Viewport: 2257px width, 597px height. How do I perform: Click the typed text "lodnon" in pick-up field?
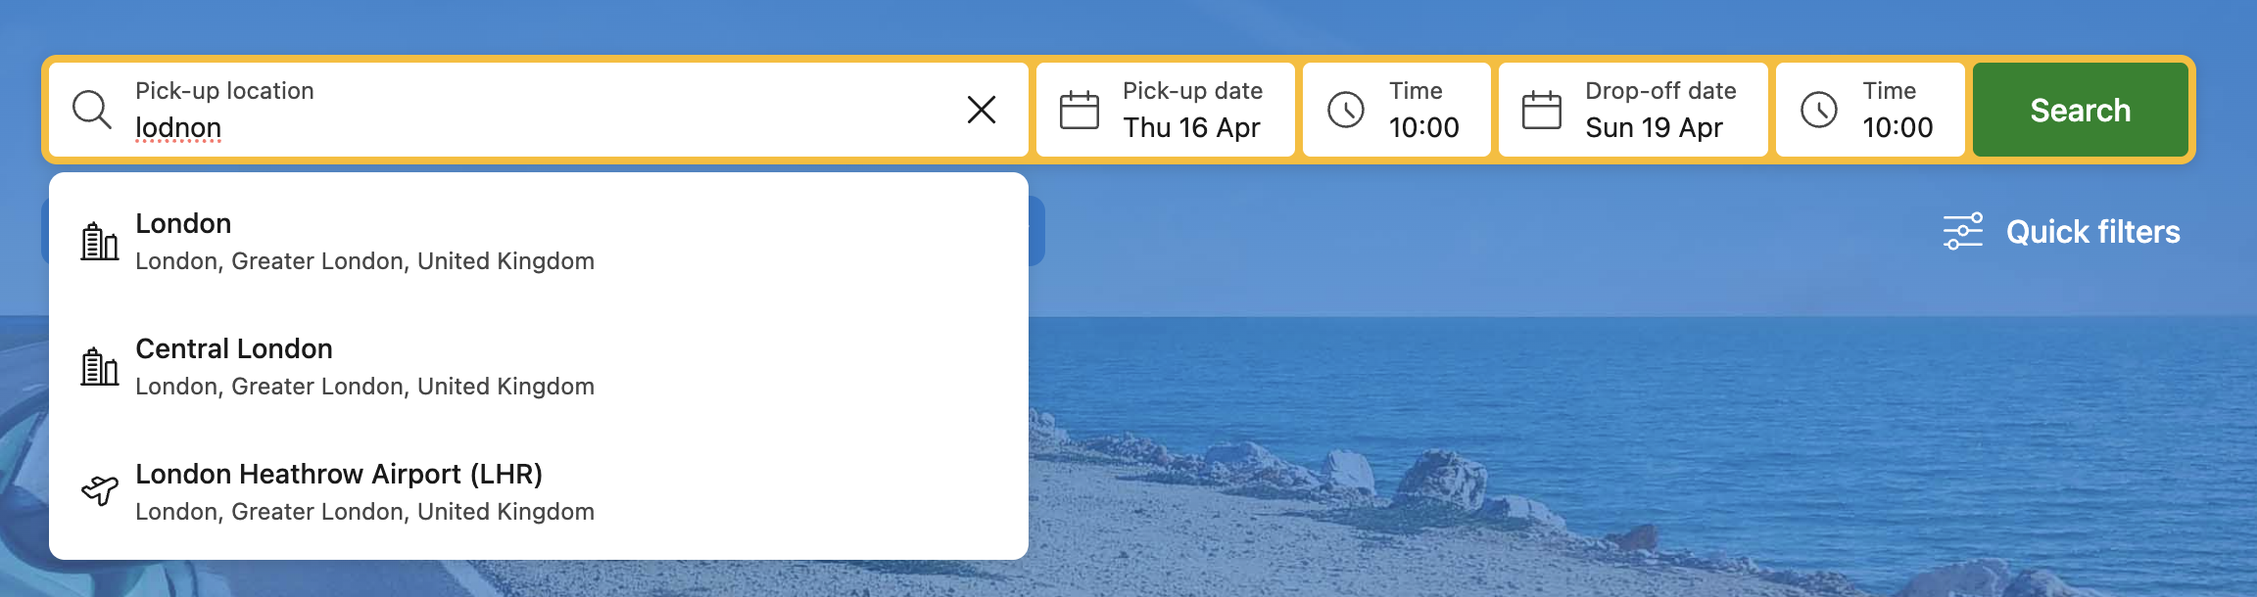pyautogui.click(x=178, y=128)
